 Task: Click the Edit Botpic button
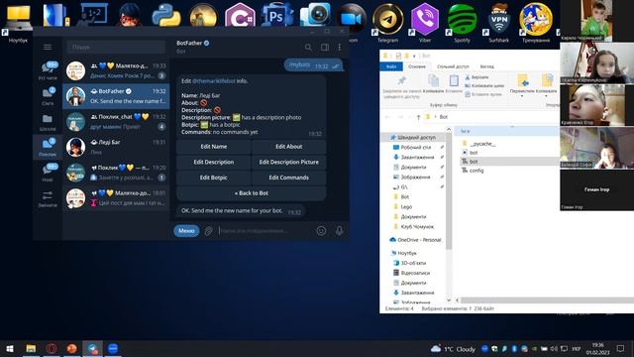pos(214,178)
